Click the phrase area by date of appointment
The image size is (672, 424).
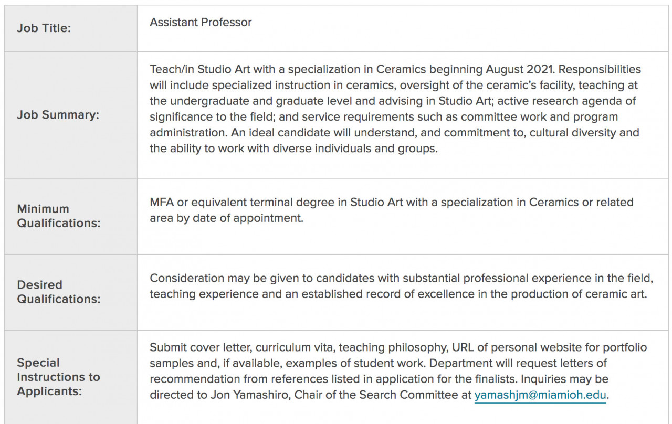226,218
